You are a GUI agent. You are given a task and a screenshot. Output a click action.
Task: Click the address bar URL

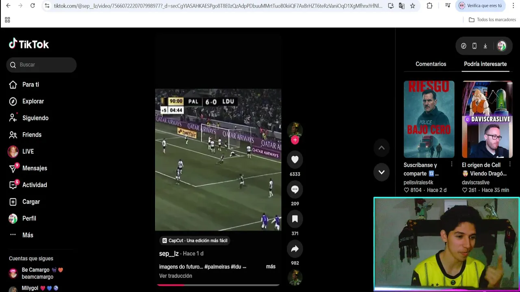click(218, 6)
